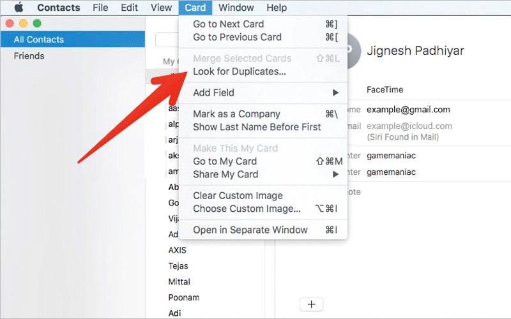Choose Go to Next Card
The image size is (511, 319).
[x=229, y=24]
